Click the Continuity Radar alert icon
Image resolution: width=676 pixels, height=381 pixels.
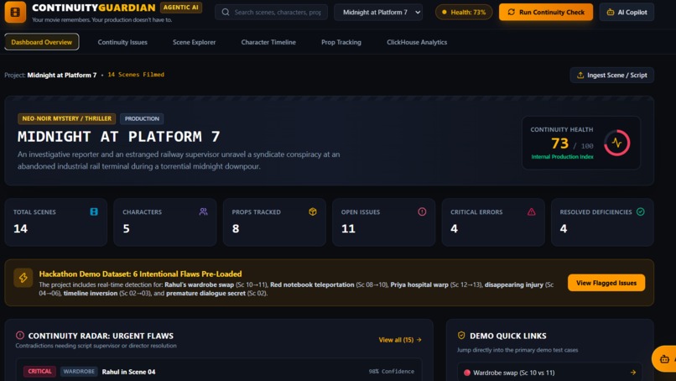(x=20, y=335)
